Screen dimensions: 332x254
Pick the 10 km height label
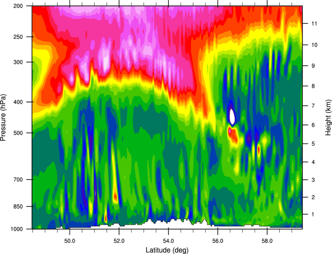point(314,45)
